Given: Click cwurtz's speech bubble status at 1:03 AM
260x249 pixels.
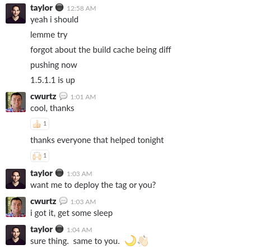Looking at the screenshot, I should tap(63, 201).
